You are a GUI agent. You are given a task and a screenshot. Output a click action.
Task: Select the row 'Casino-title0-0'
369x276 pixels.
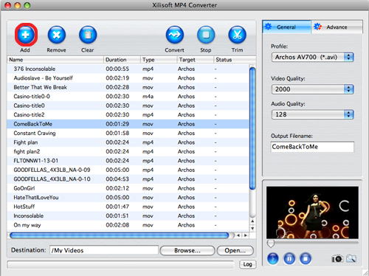pyautogui.click(x=128, y=97)
